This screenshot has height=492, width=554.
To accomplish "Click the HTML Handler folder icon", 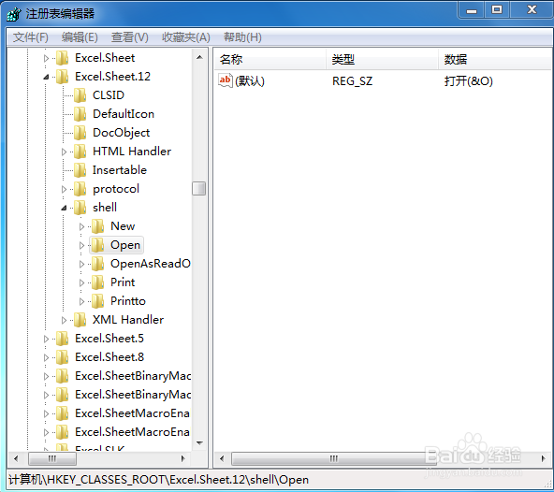I will [80, 152].
